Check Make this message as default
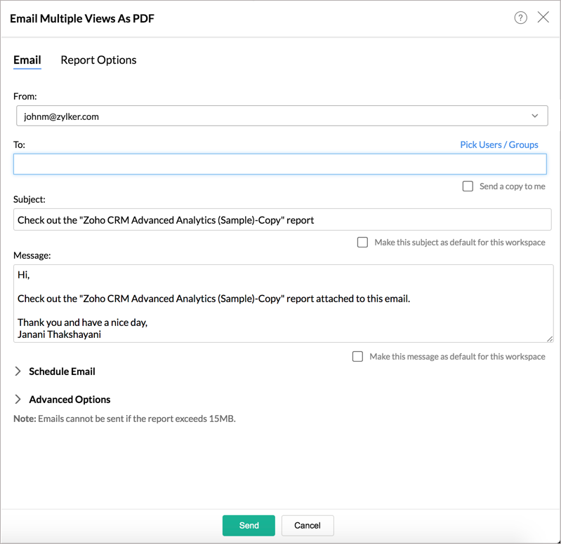 pyautogui.click(x=357, y=357)
